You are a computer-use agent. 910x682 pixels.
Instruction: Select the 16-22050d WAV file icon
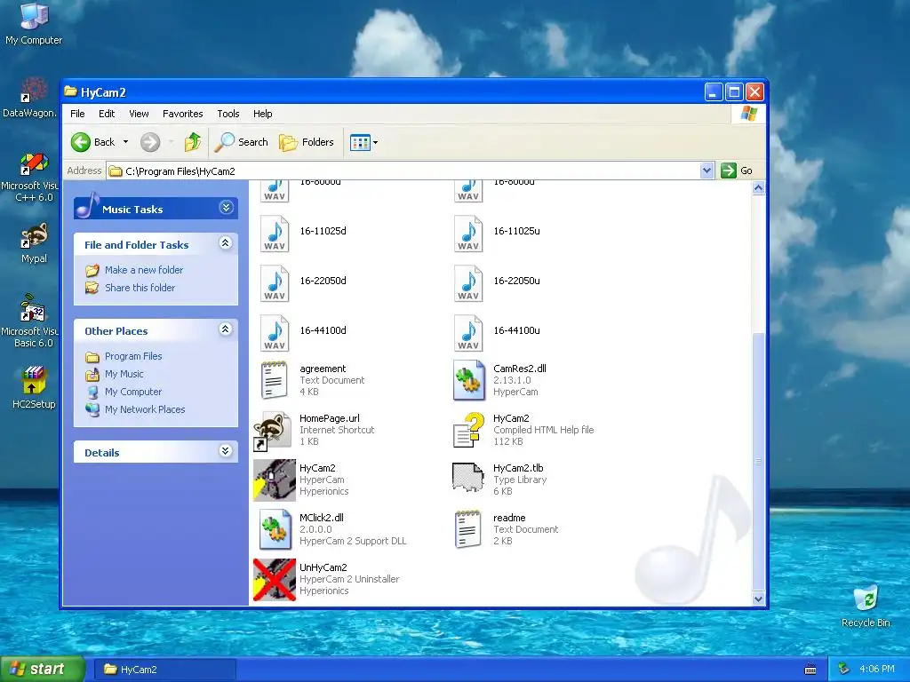point(275,283)
